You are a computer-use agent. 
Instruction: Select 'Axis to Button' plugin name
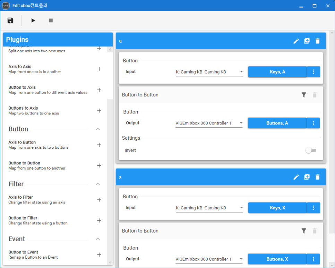pyautogui.click(x=22, y=142)
